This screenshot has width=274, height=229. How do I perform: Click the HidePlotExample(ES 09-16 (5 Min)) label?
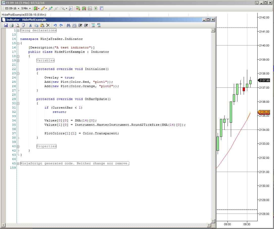(x=24, y=15)
